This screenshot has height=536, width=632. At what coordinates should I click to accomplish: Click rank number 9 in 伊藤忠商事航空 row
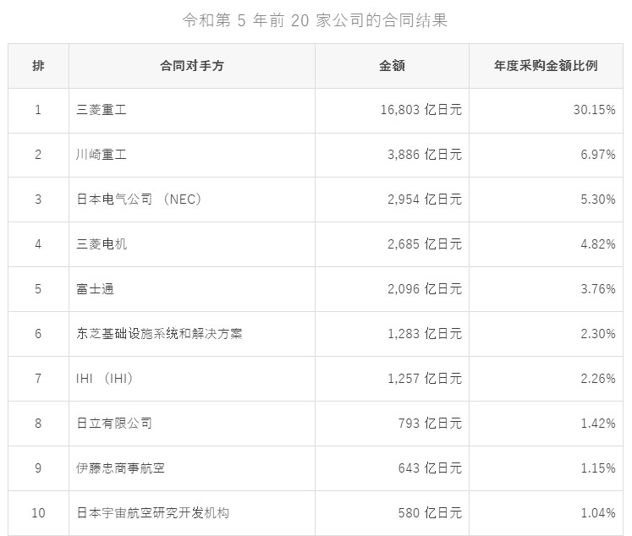pos(38,468)
